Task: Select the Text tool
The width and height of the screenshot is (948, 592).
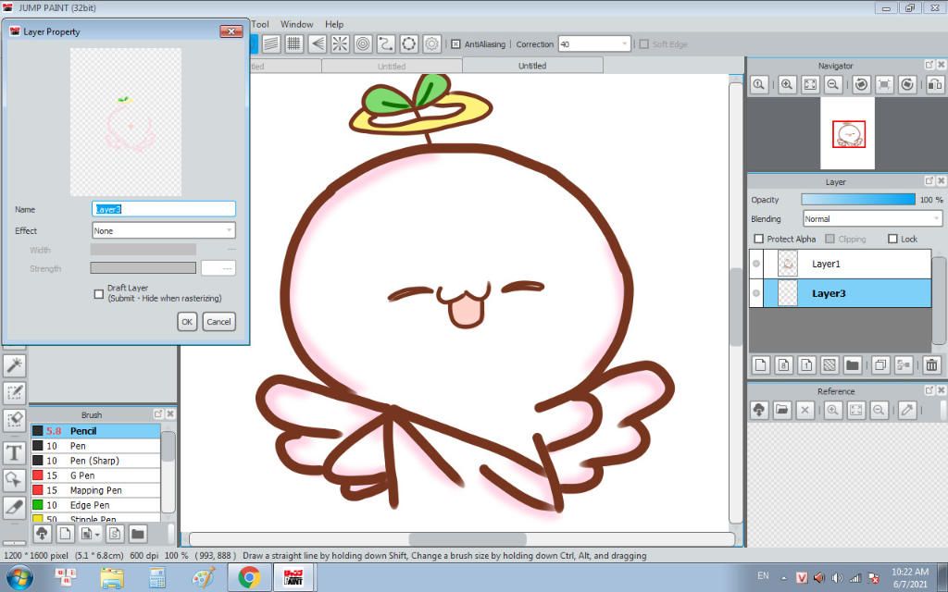Action: click(15, 453)
